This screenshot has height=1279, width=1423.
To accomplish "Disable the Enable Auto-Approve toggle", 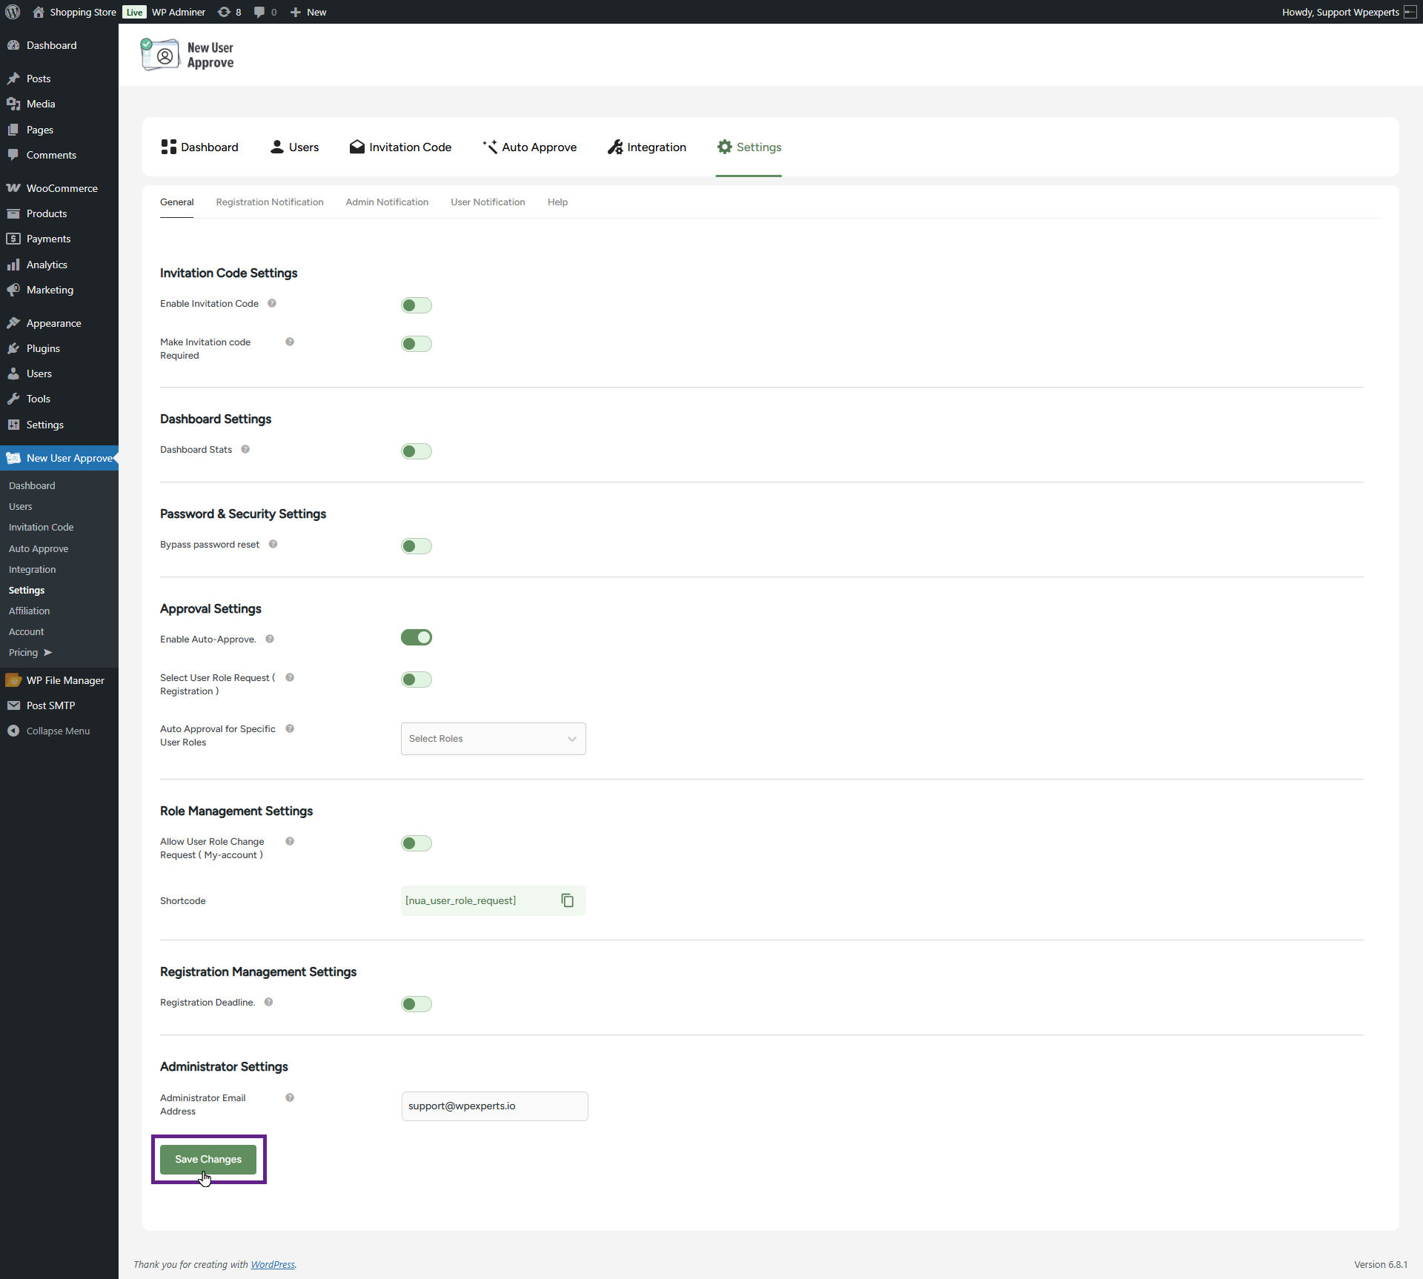I will pos(416,637).
